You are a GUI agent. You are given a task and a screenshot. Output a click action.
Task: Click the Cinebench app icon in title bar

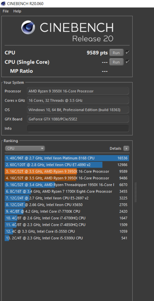tap(3, 3)
